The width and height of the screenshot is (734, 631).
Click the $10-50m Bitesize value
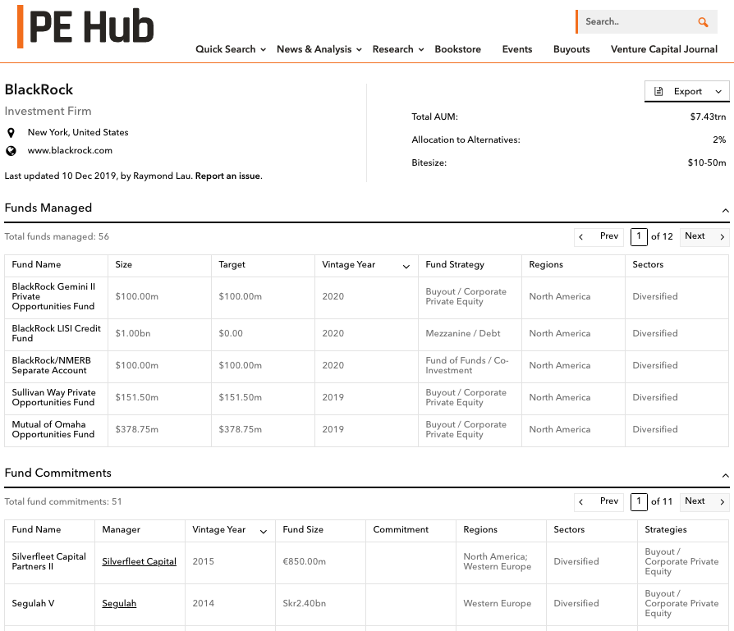tap(706, 162)
